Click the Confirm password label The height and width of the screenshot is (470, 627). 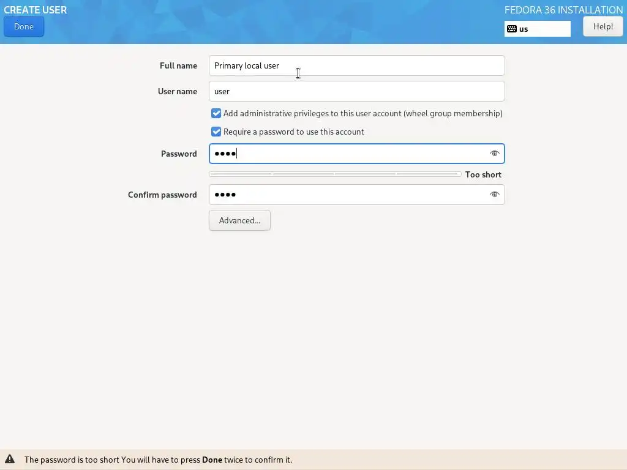click(162, 195)
